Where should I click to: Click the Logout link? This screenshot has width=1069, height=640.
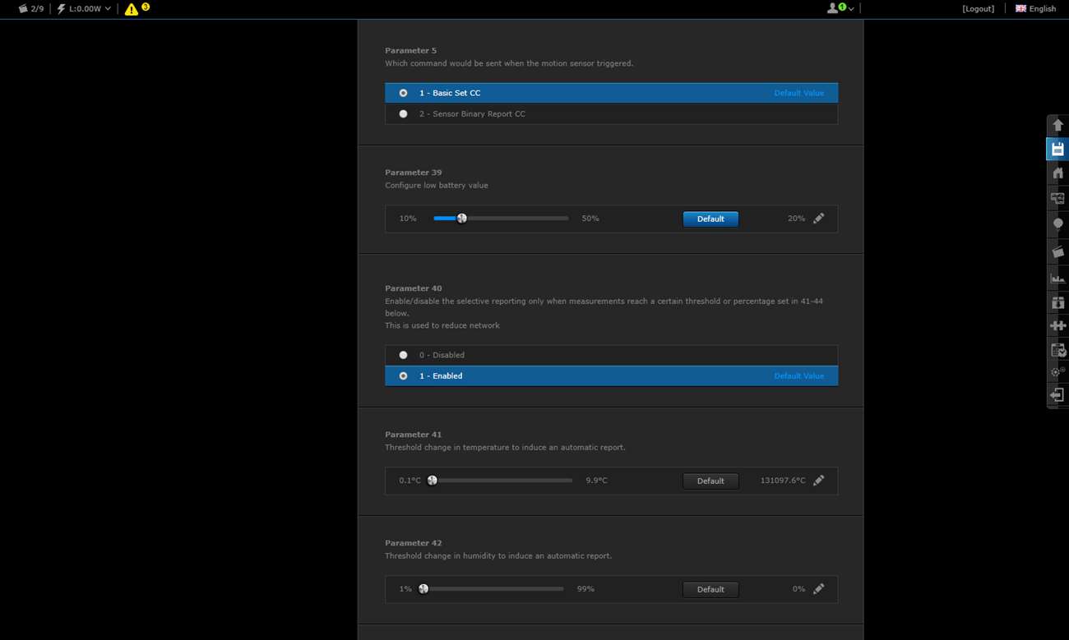coord(978,9)
